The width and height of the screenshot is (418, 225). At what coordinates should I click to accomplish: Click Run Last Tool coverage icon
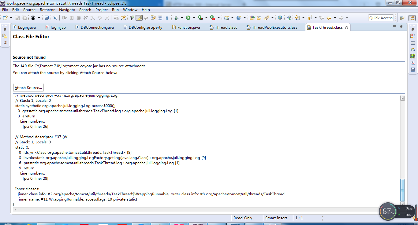click(x=200, y=18)
